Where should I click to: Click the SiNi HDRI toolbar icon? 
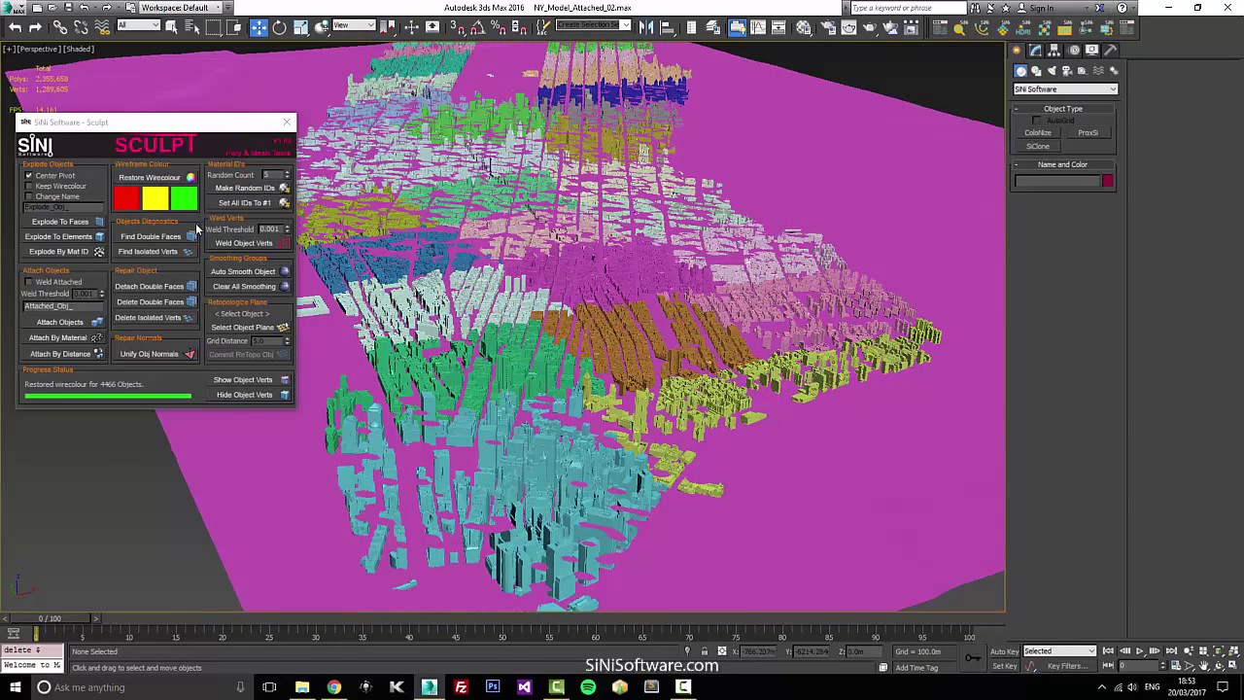coord(1022,28)
